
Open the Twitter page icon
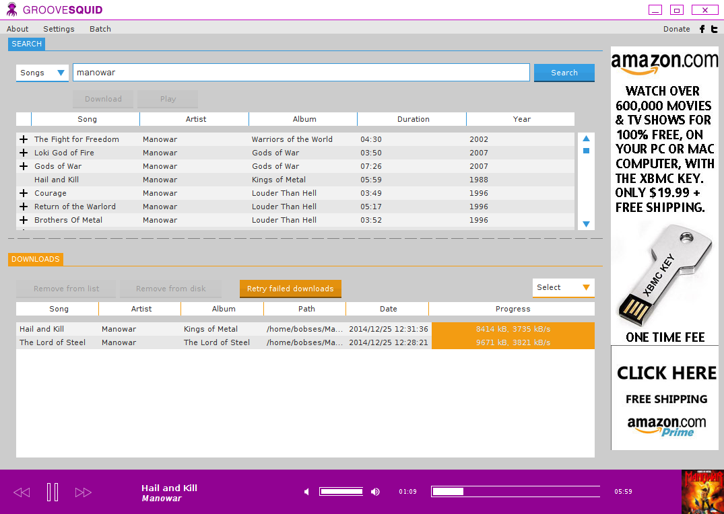click(x=715, y=29)
